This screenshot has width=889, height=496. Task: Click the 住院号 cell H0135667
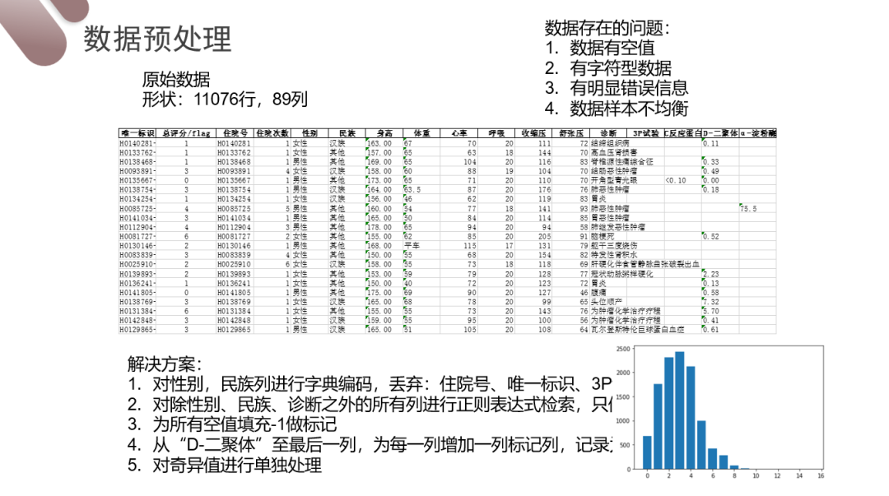[234, 180]
